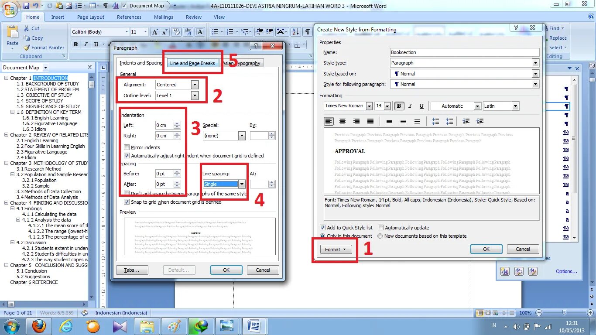Switch to Word via taskbar icon

253,326
